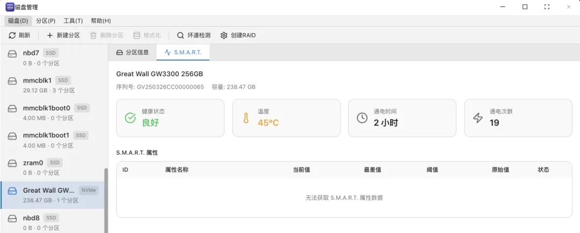The width and height of the screenshot is (580, 233).
Task: Click the mmcblk1 disk icon
Action: pyautogui.click(x=12, y=81)
